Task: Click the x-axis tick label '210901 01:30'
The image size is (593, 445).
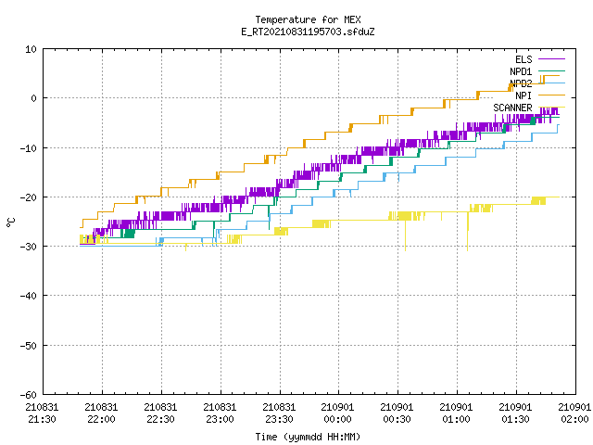Action: pos(516,413)
